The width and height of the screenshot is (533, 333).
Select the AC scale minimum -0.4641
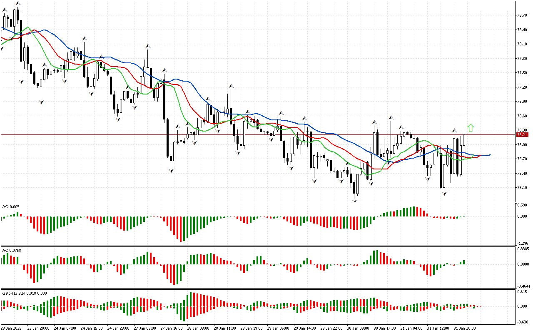click(x=523, y=286)
